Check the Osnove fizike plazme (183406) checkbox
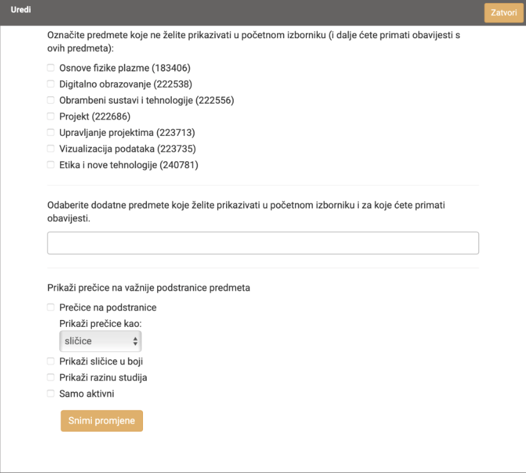Screen dimensions: 526x473 (x=50, y=68)
